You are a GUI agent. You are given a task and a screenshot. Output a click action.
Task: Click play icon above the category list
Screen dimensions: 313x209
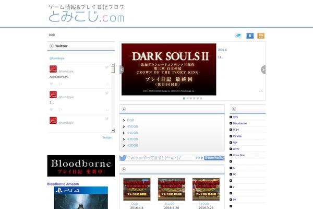click(234, 109)
